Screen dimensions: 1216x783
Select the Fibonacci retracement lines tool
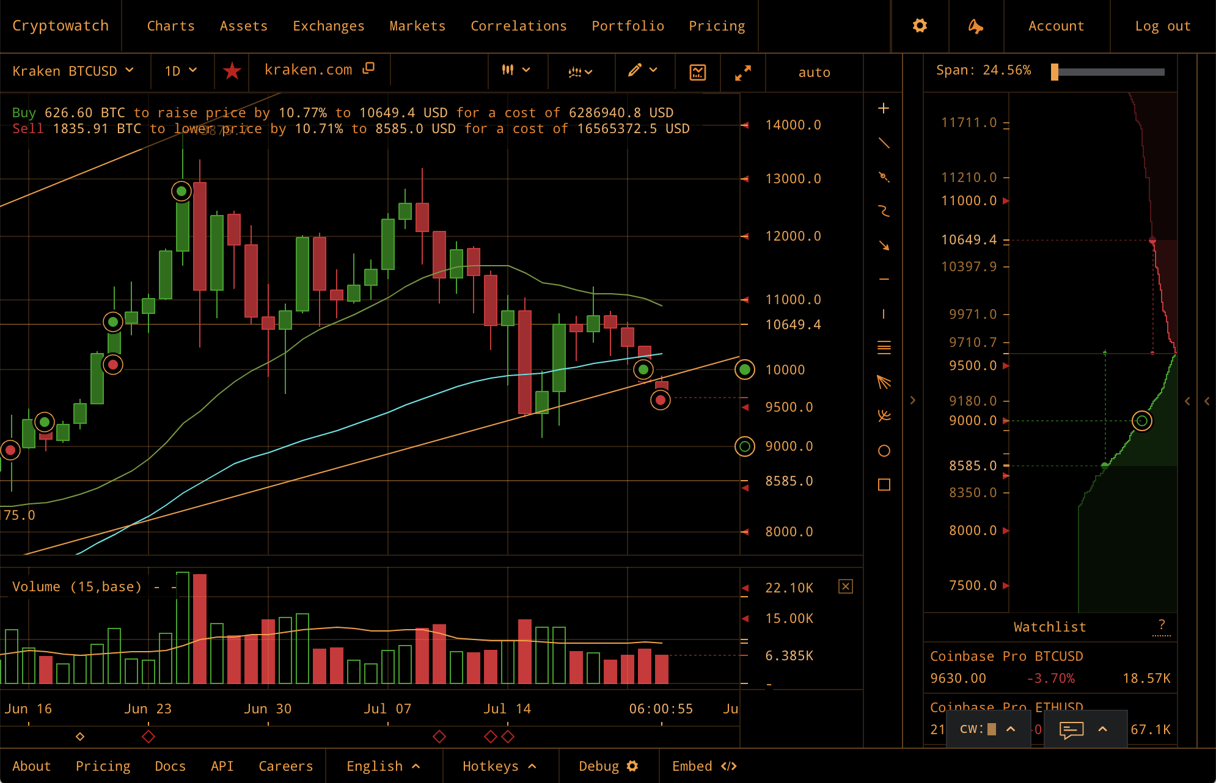[884, 348]
